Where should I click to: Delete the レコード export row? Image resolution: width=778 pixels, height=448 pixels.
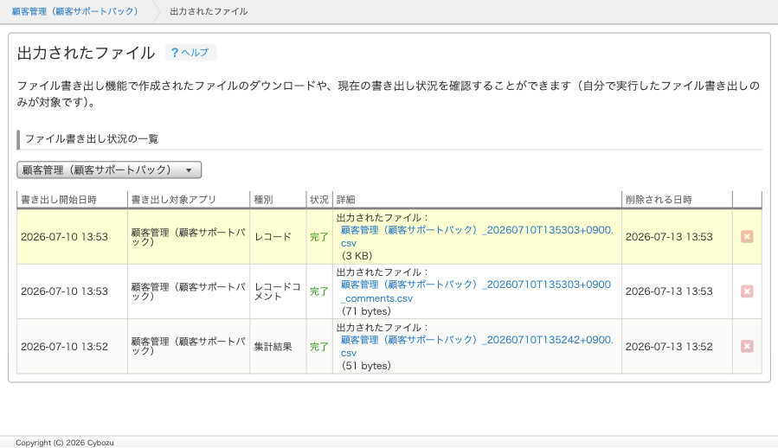tap(747, 237)
